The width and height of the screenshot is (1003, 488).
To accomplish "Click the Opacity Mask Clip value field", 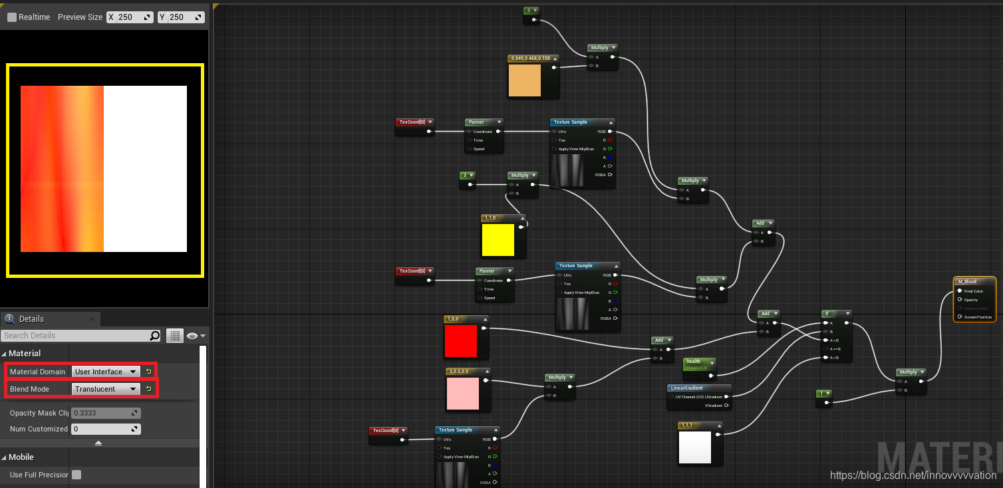I will pos(106,413).
